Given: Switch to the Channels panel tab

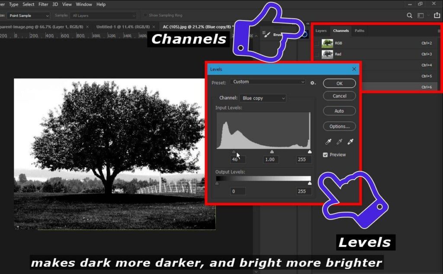Looking at the screenshot, I should click(x=341, y=31).
